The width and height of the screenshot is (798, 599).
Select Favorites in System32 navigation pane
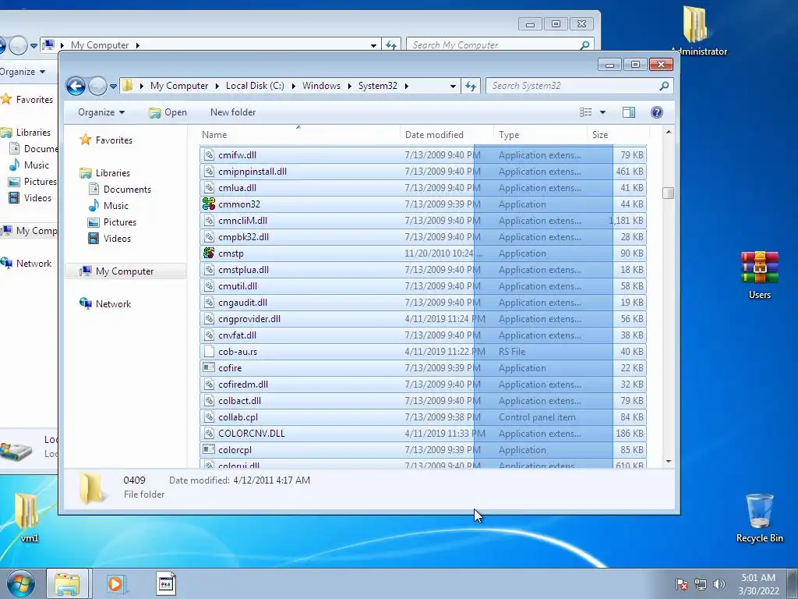click(114, 140)
